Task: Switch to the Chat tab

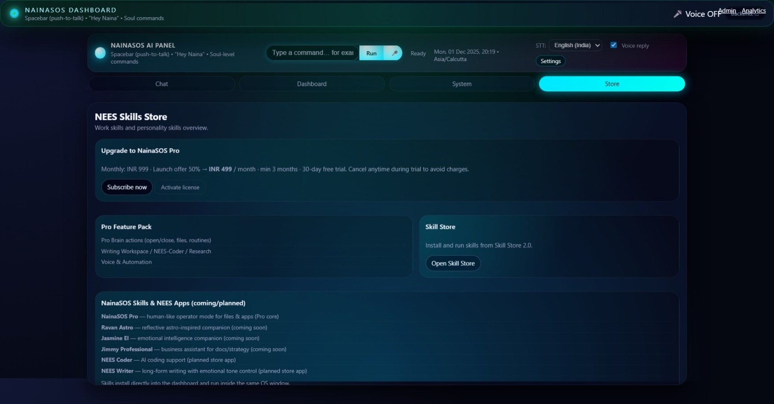Action: [x=161, y=84]
